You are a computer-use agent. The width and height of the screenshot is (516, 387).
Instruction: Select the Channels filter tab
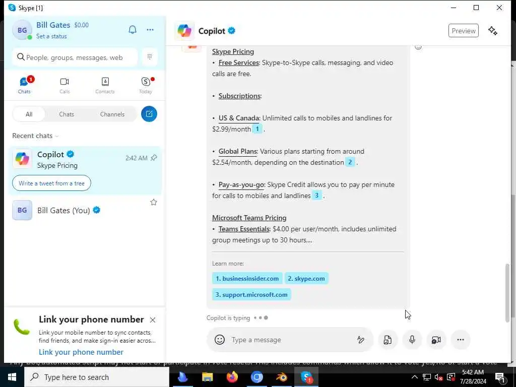[112, 114]
